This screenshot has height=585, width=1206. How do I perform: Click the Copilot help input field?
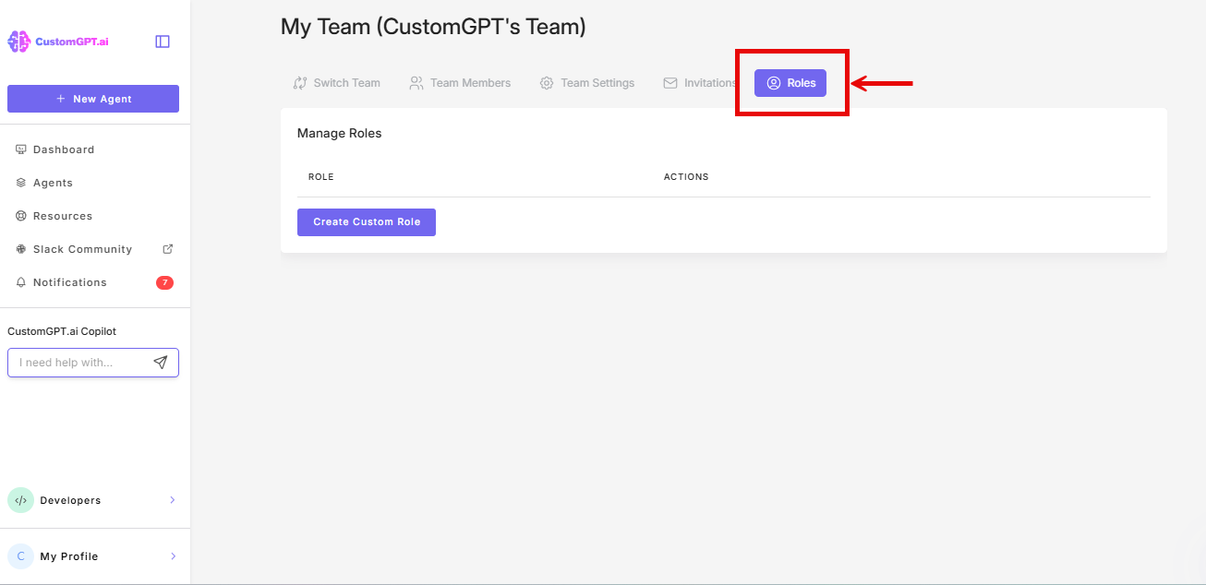point(78,362)
